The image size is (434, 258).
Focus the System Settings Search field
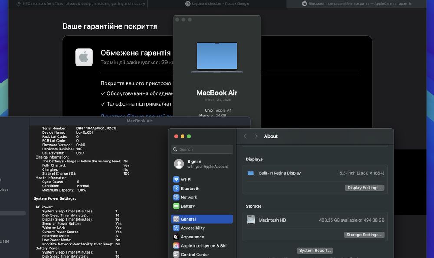tap(202, 149)
